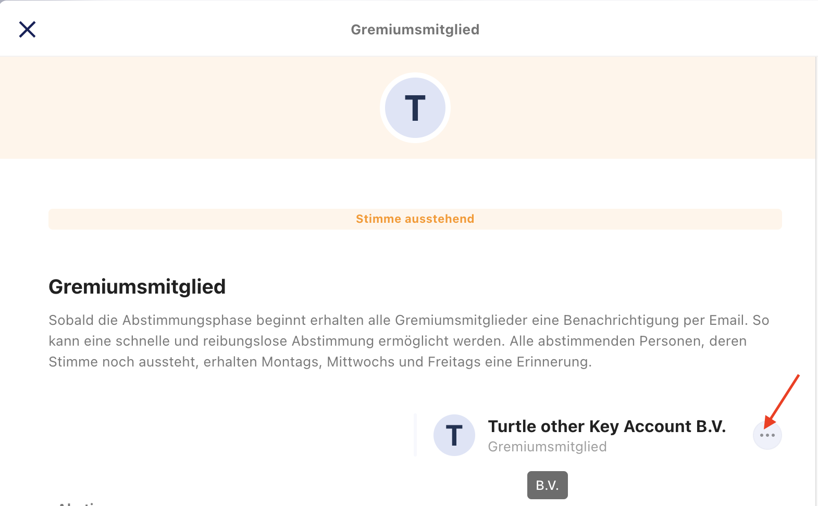Click the Stimme ausstehend status bar

415,219
